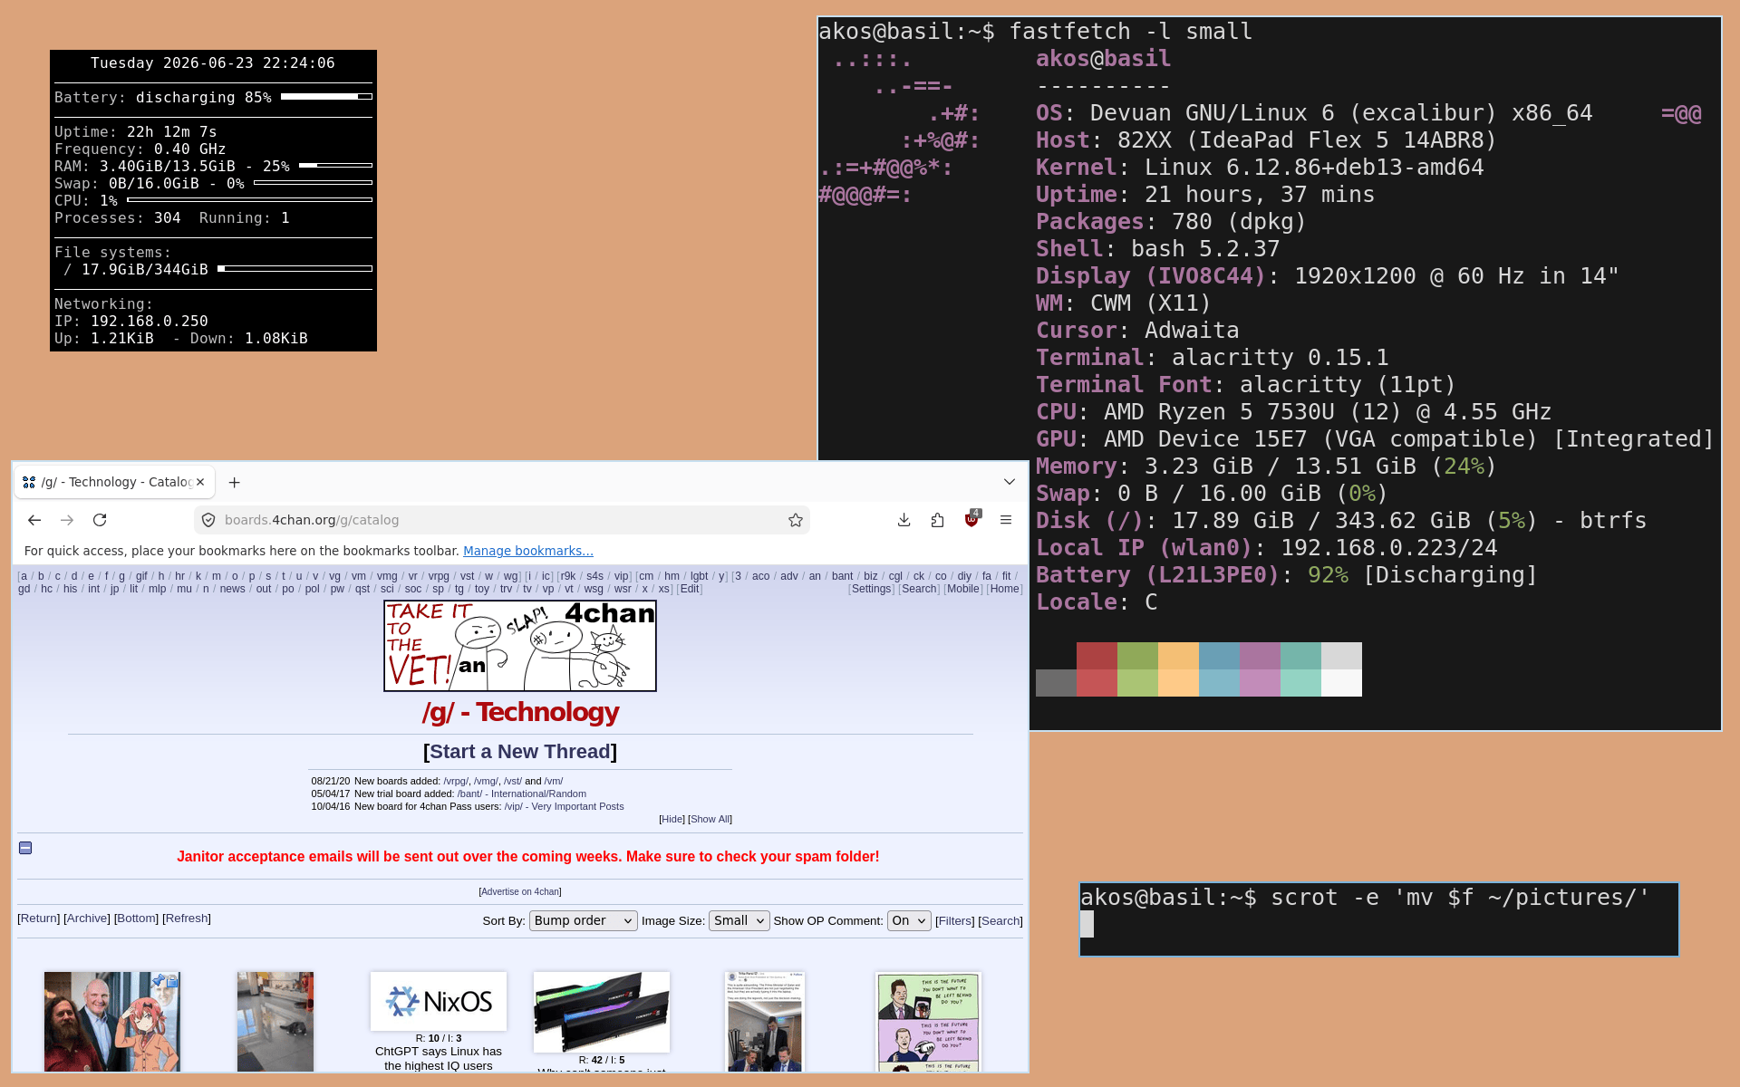Click the /g/ - Technology board title

click(520, 712)
